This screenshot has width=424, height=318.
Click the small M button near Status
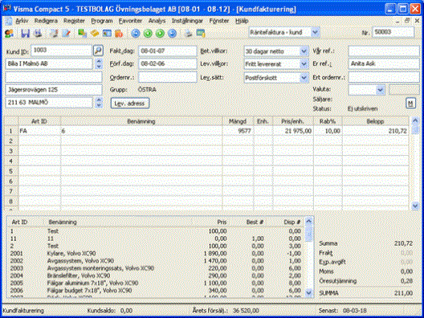(x=410, y=104)
